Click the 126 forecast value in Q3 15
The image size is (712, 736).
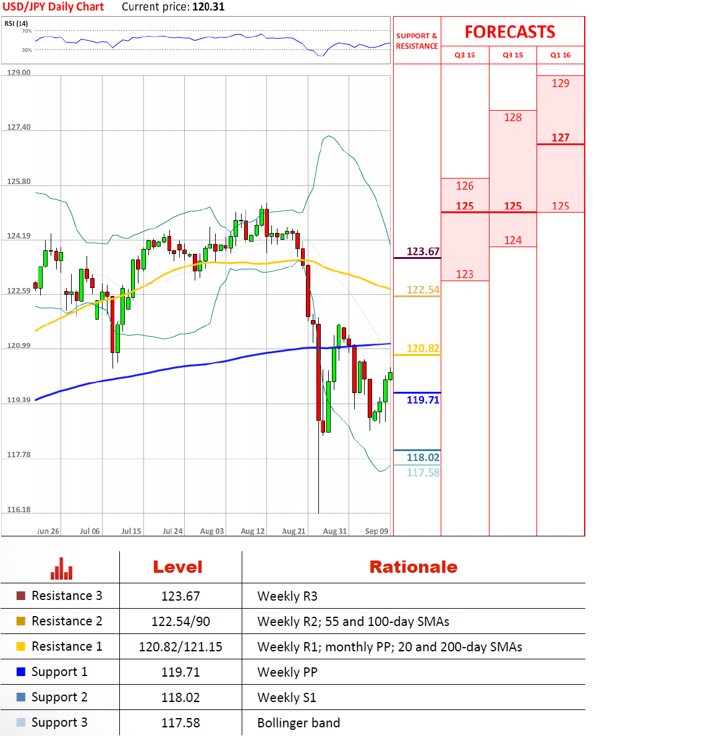point(465,186)
